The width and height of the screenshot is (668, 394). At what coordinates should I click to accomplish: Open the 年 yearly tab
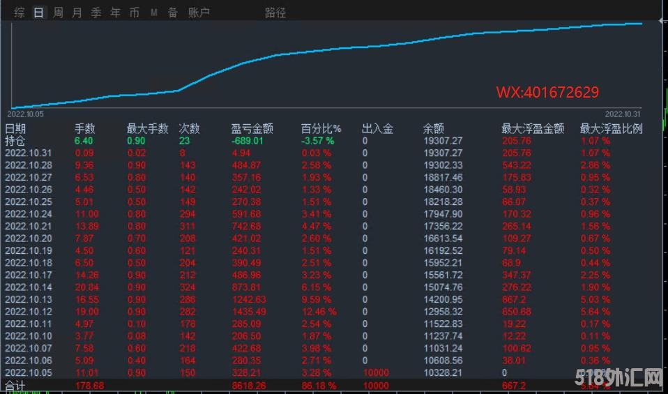pyautogui.click(x=115, y=13)
